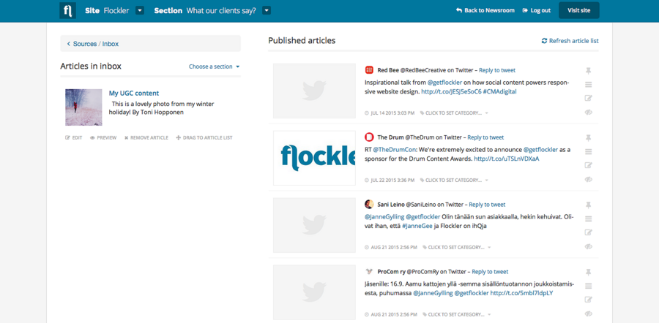Image resolution: width=659 pixels, height=323 pixels.
Task: Preview the My UGC content article
Action: pos(103,137)
